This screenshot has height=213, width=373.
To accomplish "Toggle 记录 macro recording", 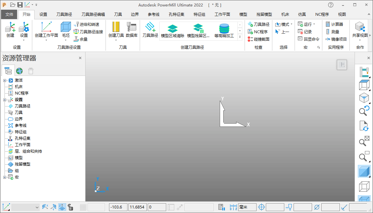I will pos(305,32).
